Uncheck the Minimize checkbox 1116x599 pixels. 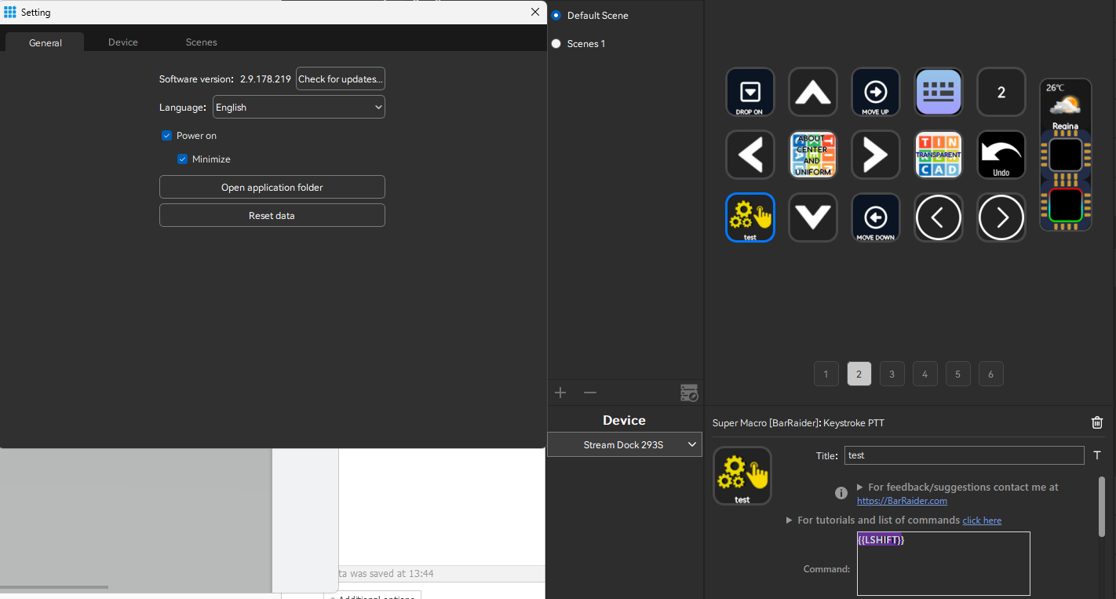point(182,159)
